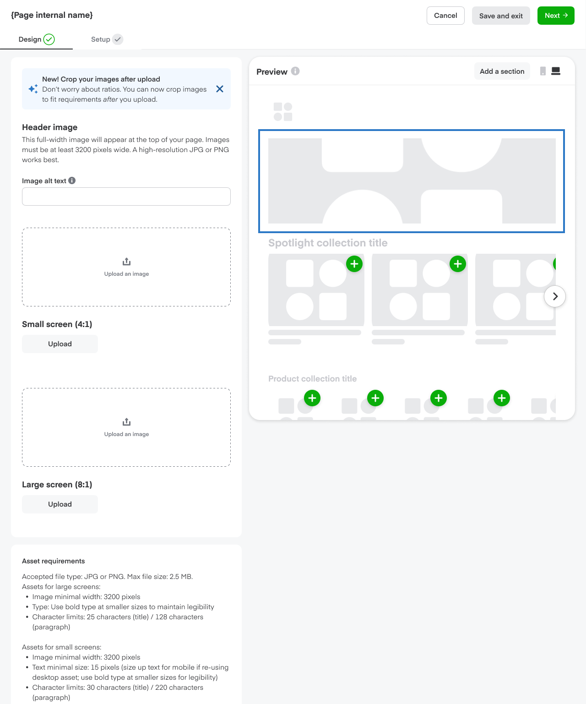This screenshot has width=586, height=704.
Task: Click the Preview info icon
Action: [x=295, y=71]
